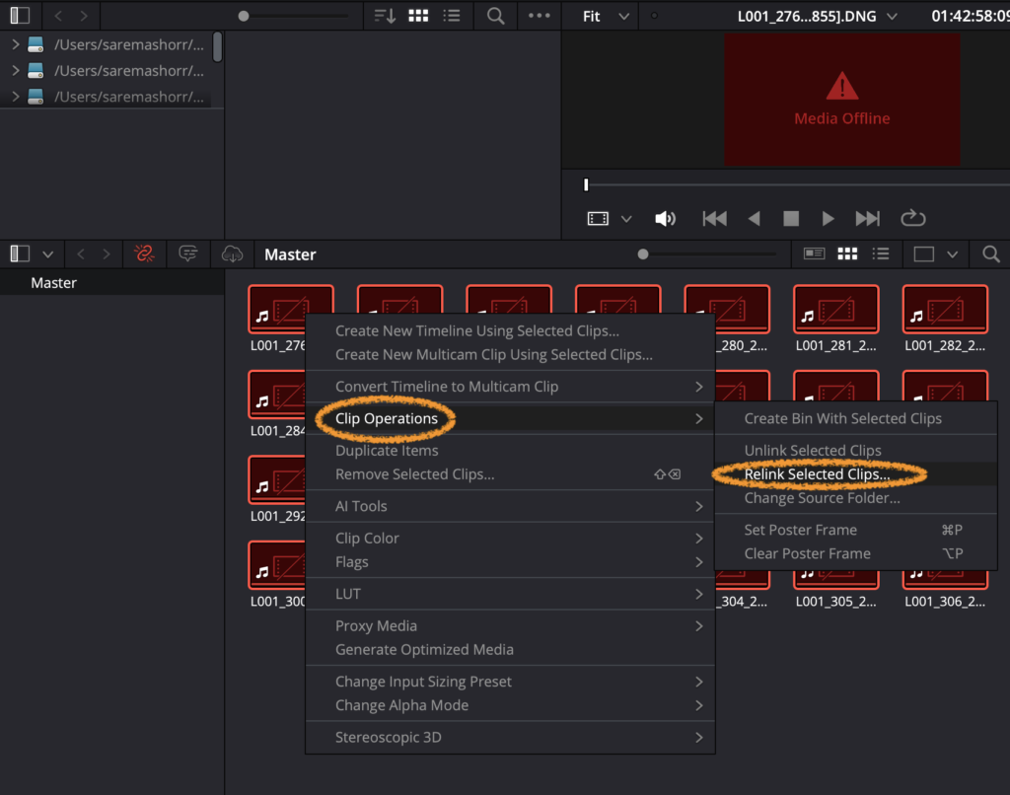Choose Relink Selected Clips from submenu
Image resolution: width=1010 pixels, height=795 pixels.
click(x=817, y=474)
